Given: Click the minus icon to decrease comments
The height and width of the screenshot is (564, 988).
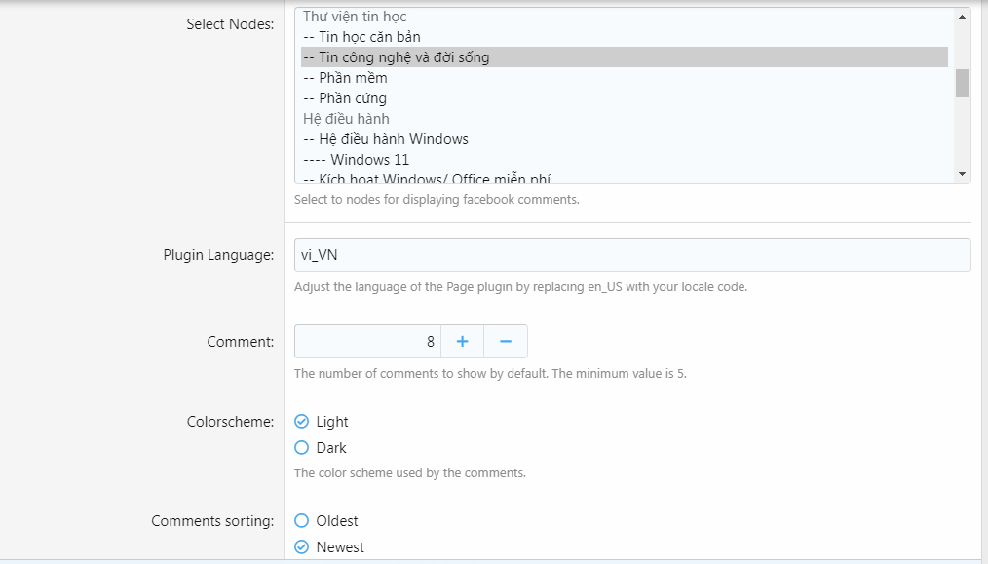Looking at the screenshot, I should (x=506, y=342).
